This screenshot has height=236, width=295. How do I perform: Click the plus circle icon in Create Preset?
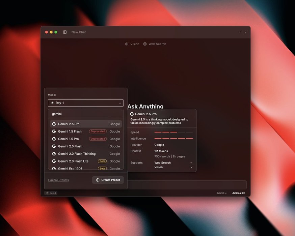98,180
